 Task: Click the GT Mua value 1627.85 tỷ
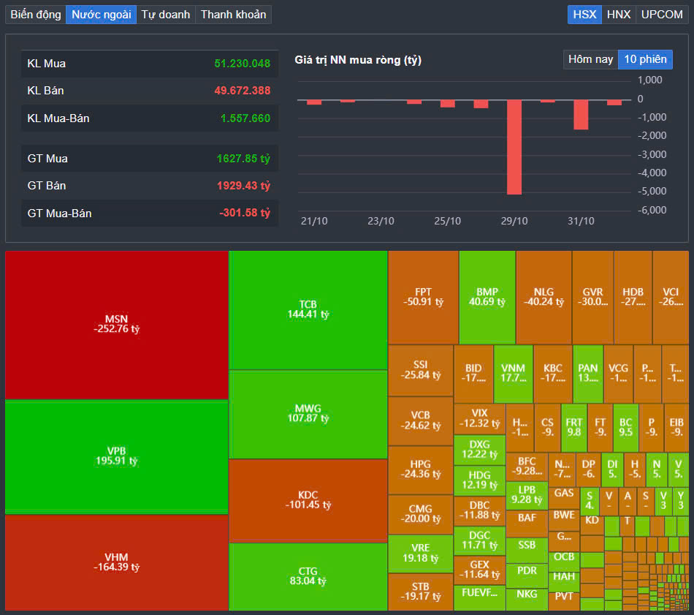243,159
